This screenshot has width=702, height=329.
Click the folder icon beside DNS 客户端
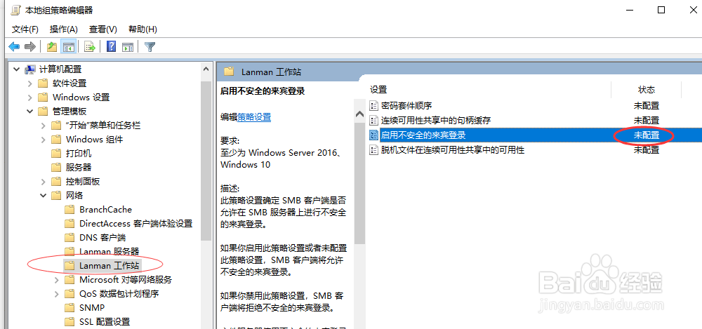69,237
